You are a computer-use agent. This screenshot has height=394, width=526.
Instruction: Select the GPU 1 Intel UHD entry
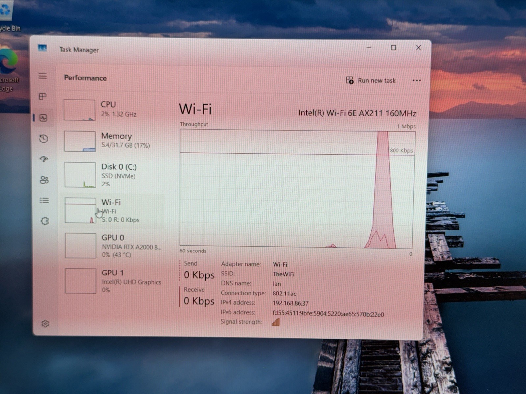pos(112,281)
